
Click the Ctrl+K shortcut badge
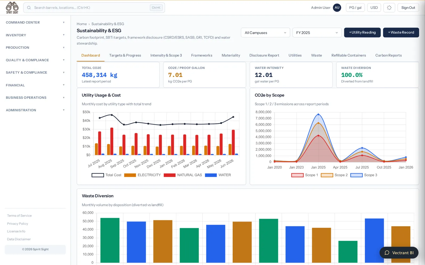(156, 8)
